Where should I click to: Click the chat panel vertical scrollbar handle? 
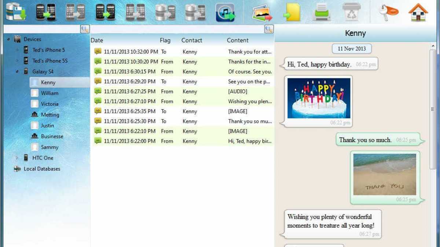(433, 108)
